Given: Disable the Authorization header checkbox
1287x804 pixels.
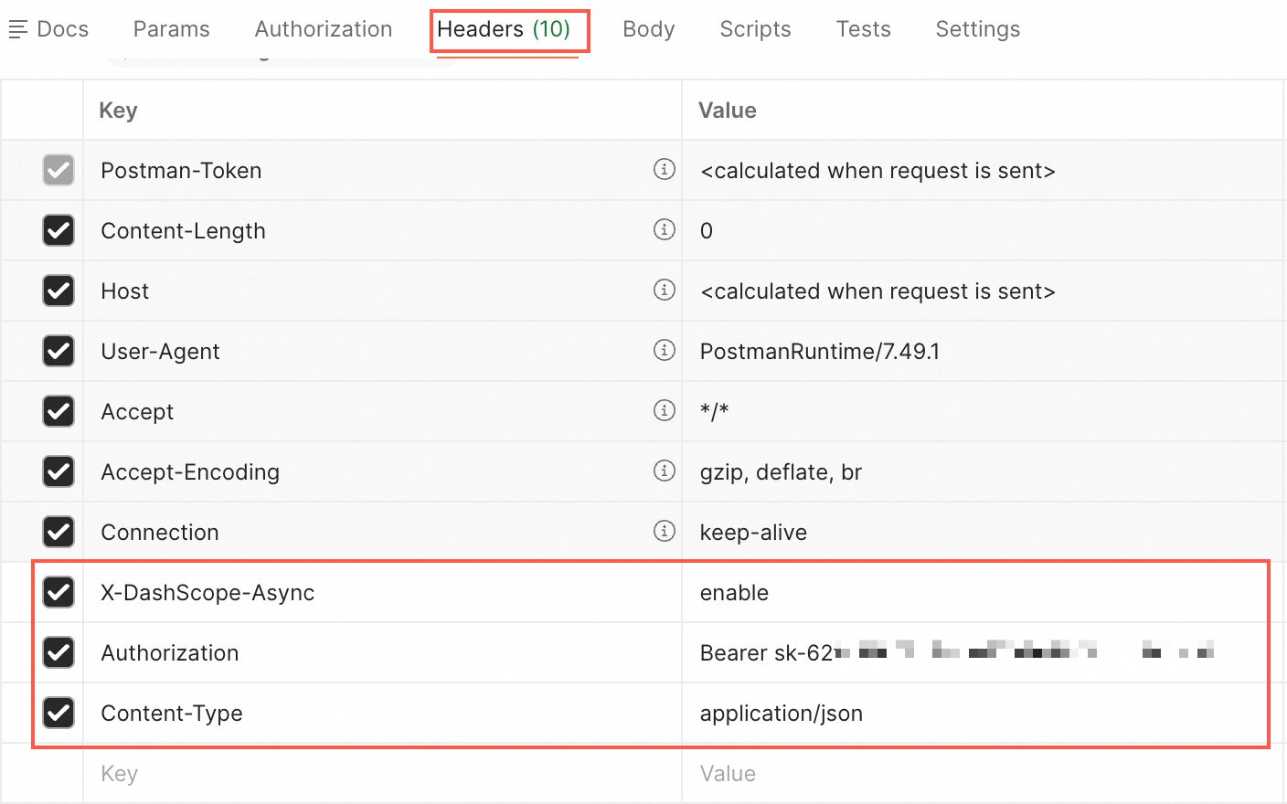Looking at the screenshot, I should 58,652.
